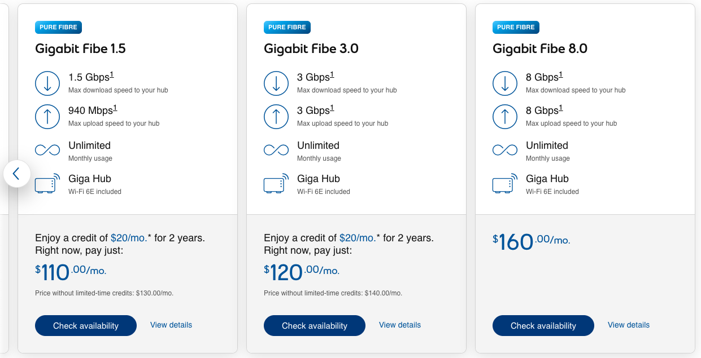The width and height of the screenshot is (701, 358).
Task: Click the infinity unlimited usage icon on Fibe 3.0
Action: 276,149
